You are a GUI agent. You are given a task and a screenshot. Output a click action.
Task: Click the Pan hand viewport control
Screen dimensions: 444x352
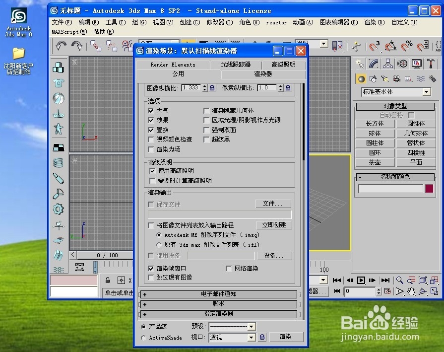pyautogui.click(x=411, y=291)
